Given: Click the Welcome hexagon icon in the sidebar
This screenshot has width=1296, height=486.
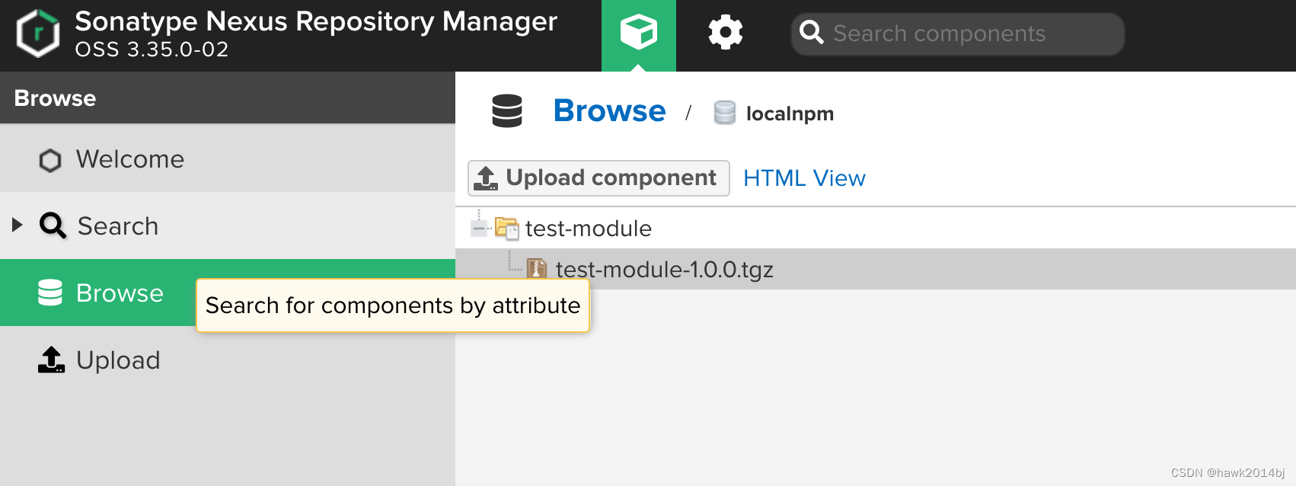Looking at the screenshot, I should click(50, 161).
